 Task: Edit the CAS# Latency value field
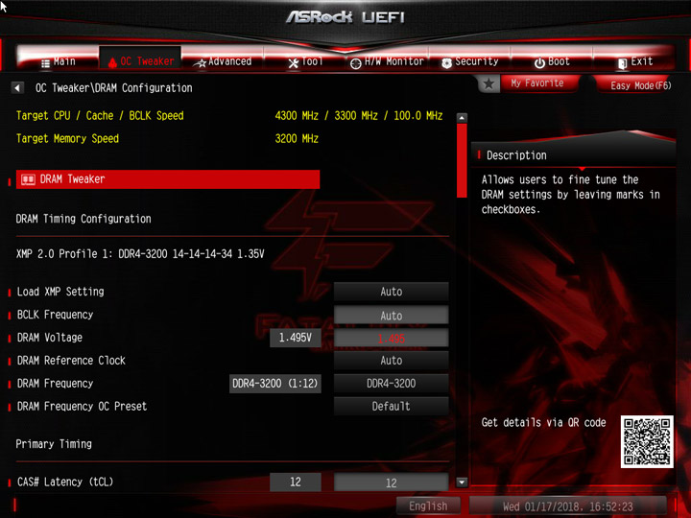pyautogui.click(x=392, y=483)
